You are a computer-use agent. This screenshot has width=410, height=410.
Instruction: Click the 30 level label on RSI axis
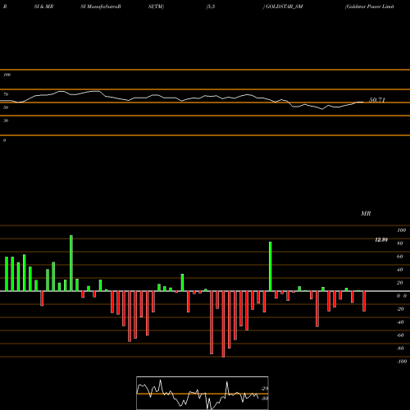6,121
